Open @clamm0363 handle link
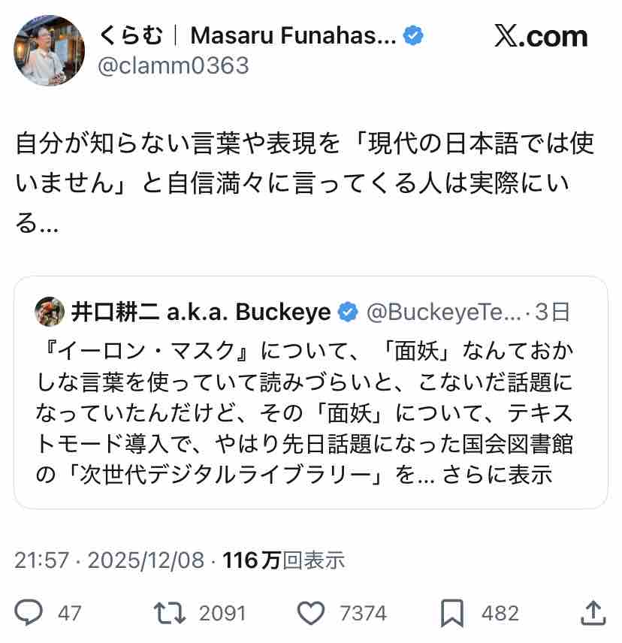622x643 pixels. coord(174,66)
